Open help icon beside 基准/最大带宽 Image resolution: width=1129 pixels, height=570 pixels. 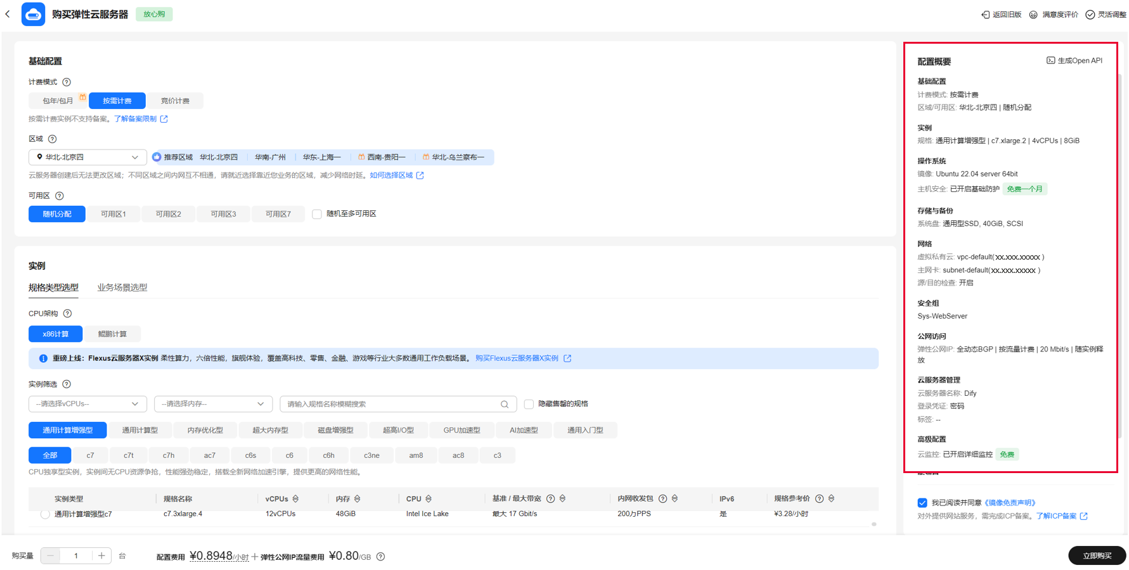coord(550,499)
